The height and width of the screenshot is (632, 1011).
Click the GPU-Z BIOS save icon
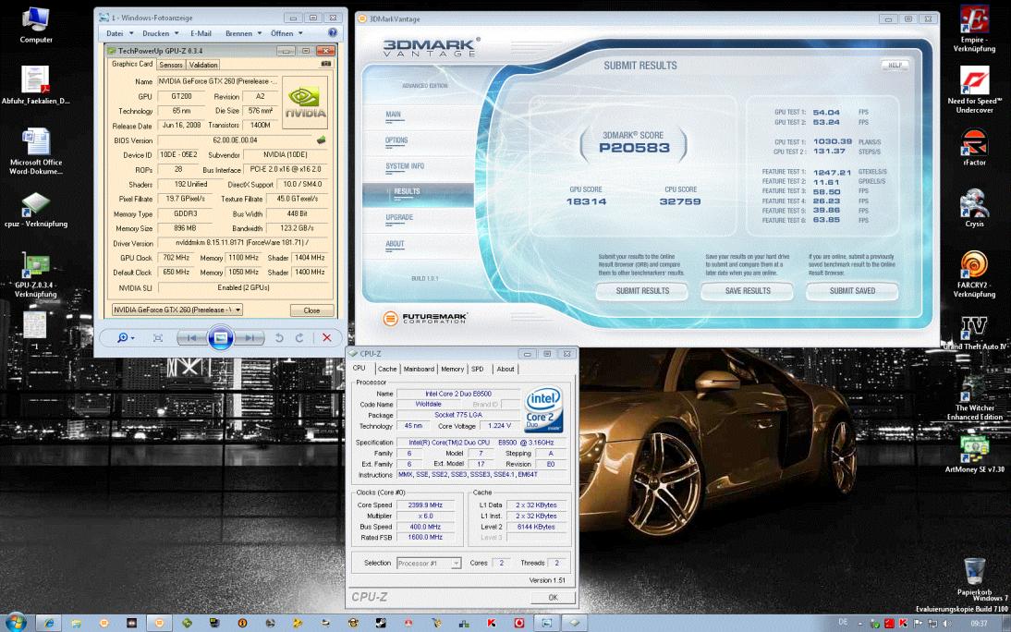[x=321, y=140]
